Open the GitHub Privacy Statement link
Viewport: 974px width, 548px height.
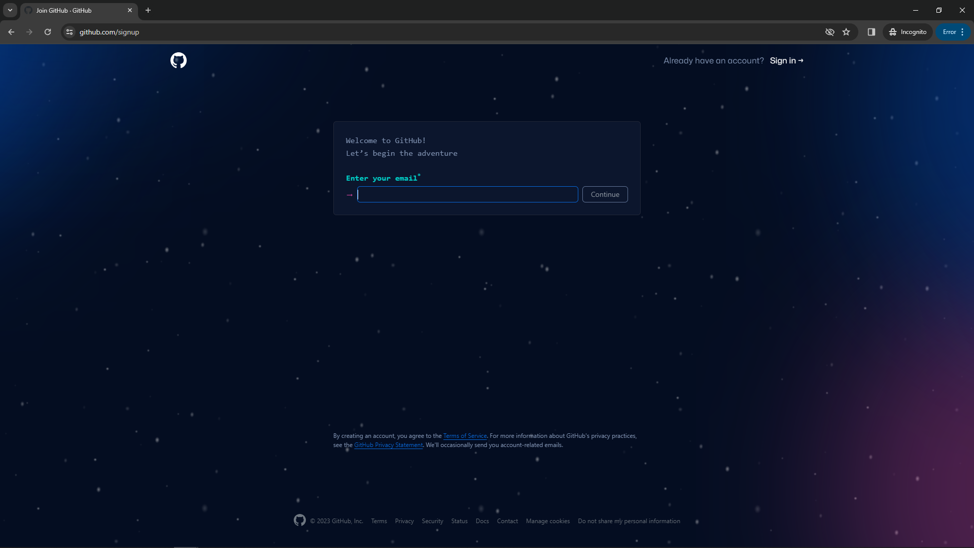tap(388, 445)
